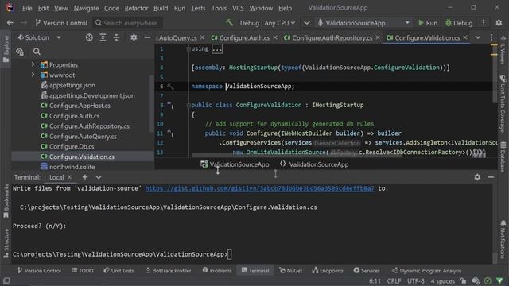
Task: Expand all nodes in Solution explorer
Action: (103, 37)
